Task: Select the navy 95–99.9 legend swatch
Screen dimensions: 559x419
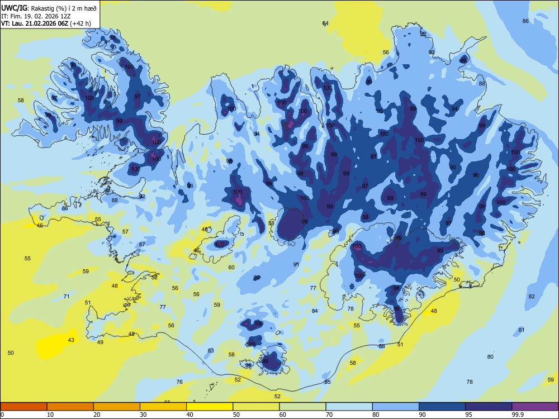Action: 489,407
